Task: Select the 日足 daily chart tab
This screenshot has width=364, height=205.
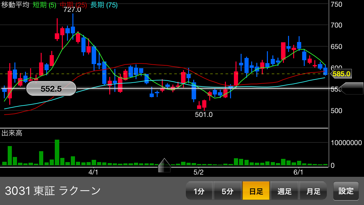Action: (256, 191)
